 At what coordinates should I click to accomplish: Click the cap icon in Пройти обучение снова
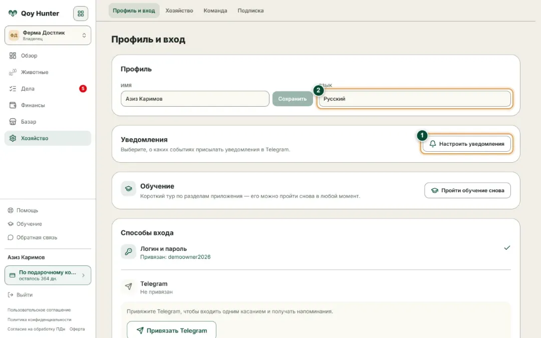pyautogui.click(x=435, y=190)
